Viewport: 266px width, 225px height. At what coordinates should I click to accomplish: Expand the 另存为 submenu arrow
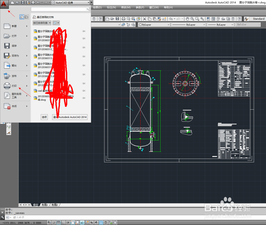pos(27,56)
